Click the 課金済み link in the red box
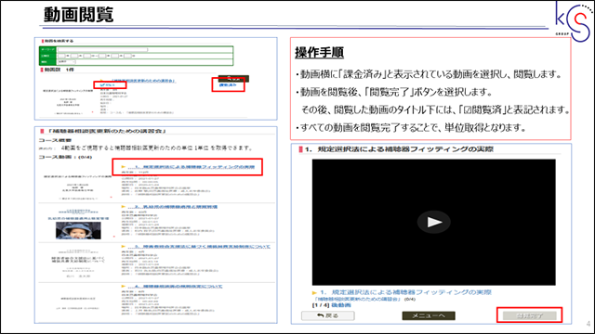The width and height of the screenshot is (595, 334). point(228,85)
